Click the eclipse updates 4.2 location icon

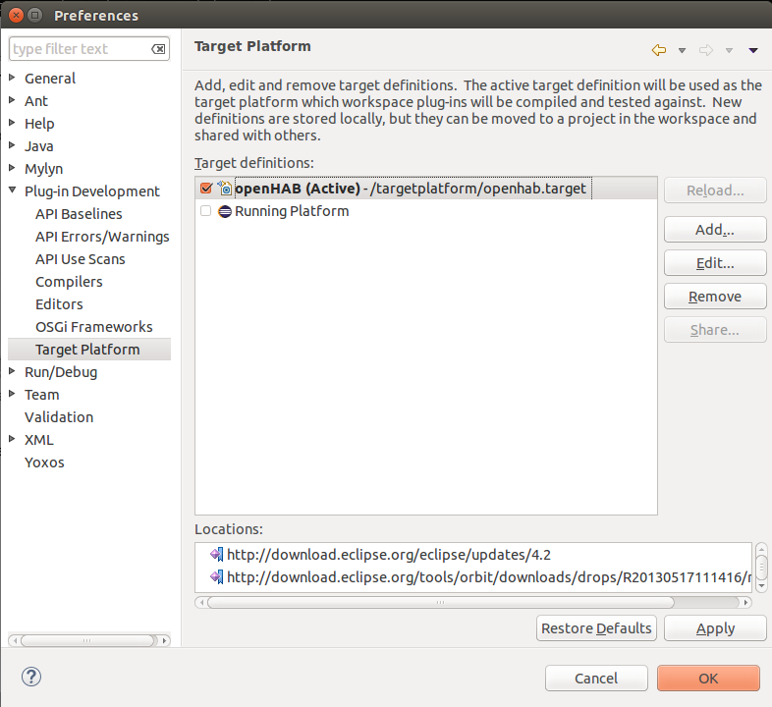pyautogui.click(x=216, y=555)
